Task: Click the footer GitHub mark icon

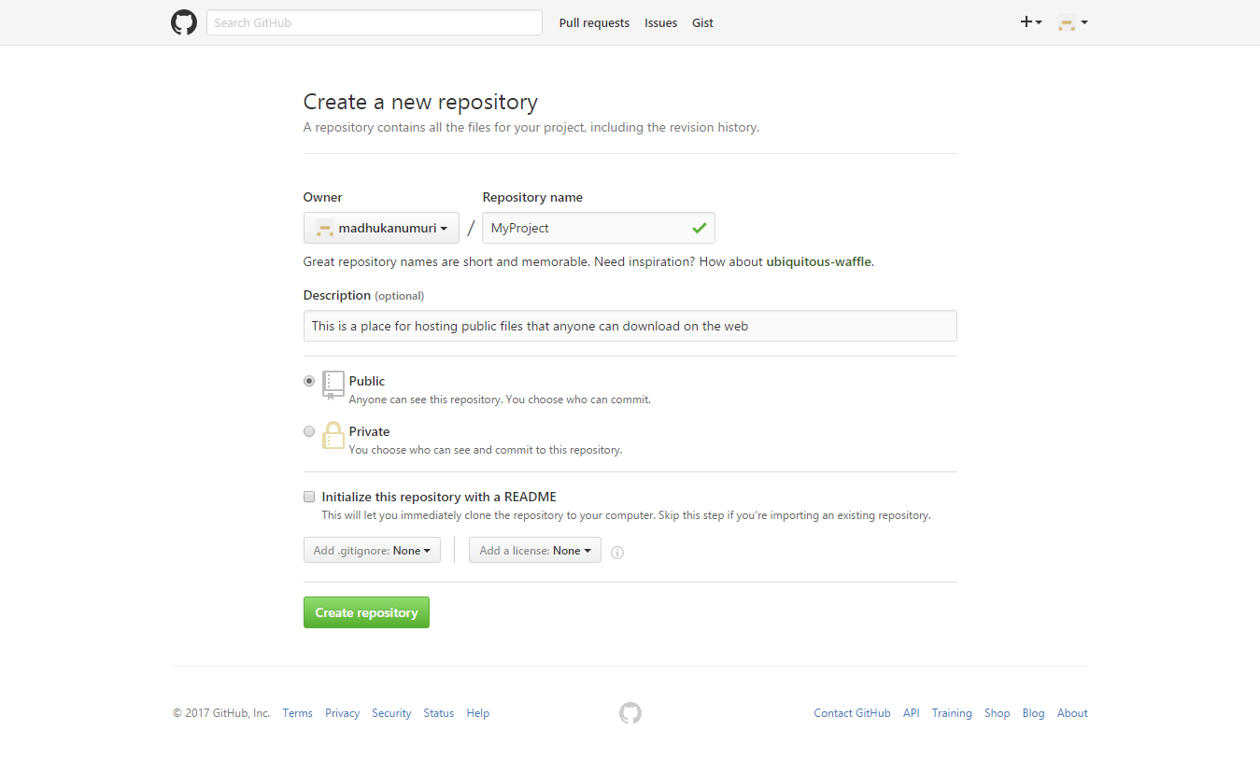Action: (x=630, y=713)
